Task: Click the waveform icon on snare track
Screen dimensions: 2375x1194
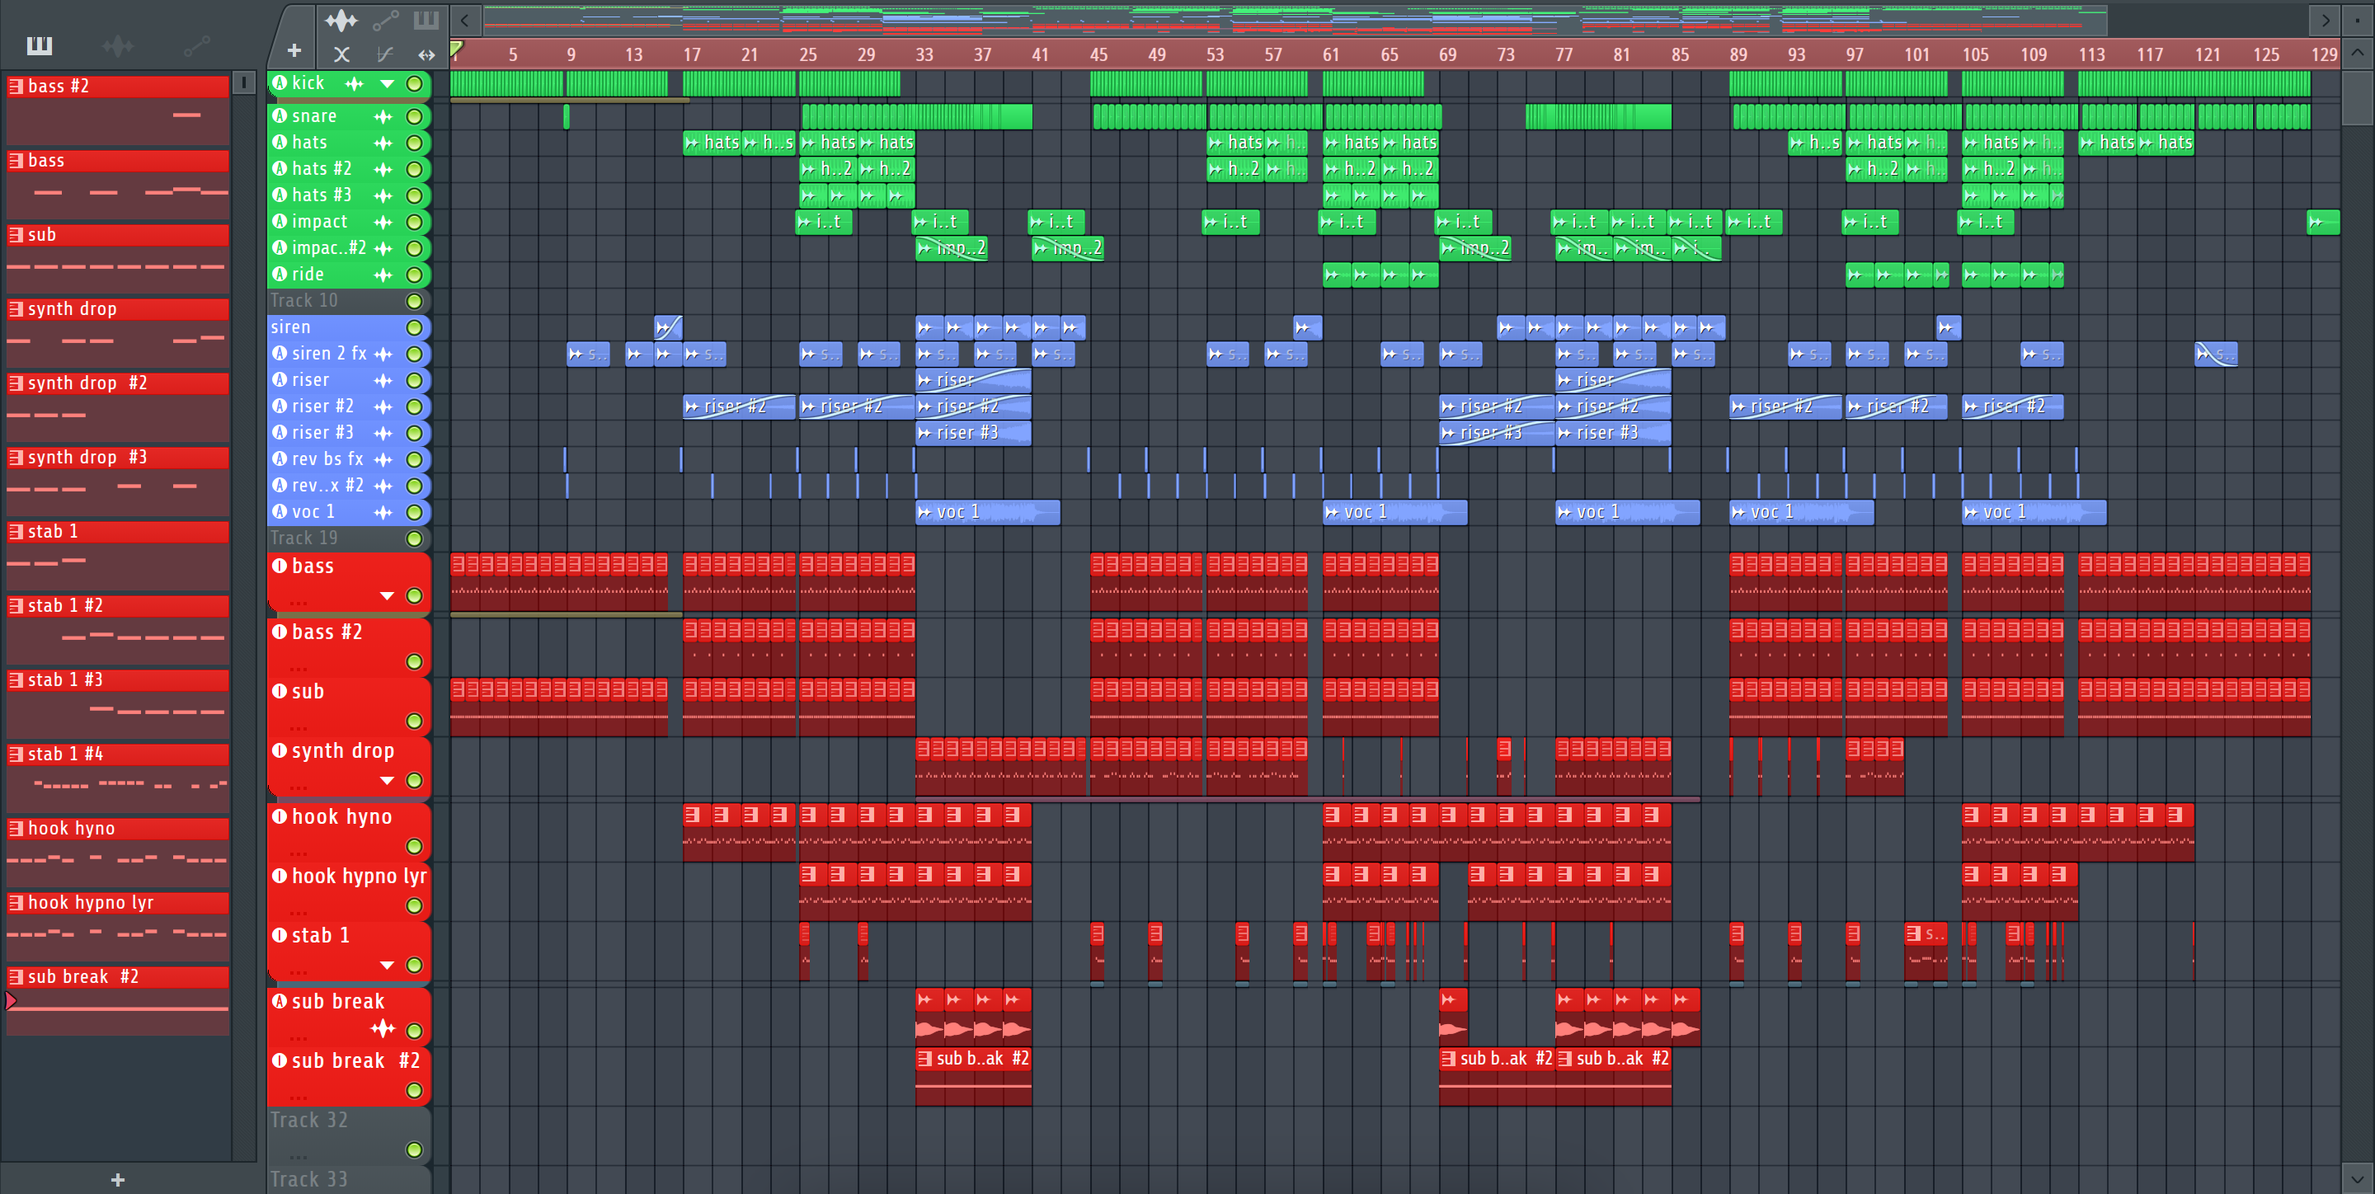Action: coord(383,117)
